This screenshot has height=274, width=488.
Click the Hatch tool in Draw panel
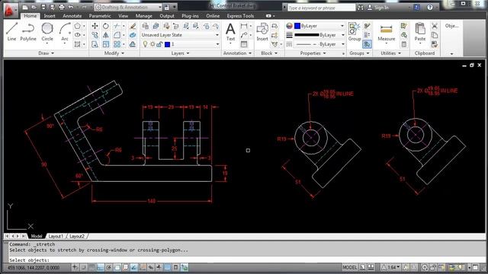point(77,44)
